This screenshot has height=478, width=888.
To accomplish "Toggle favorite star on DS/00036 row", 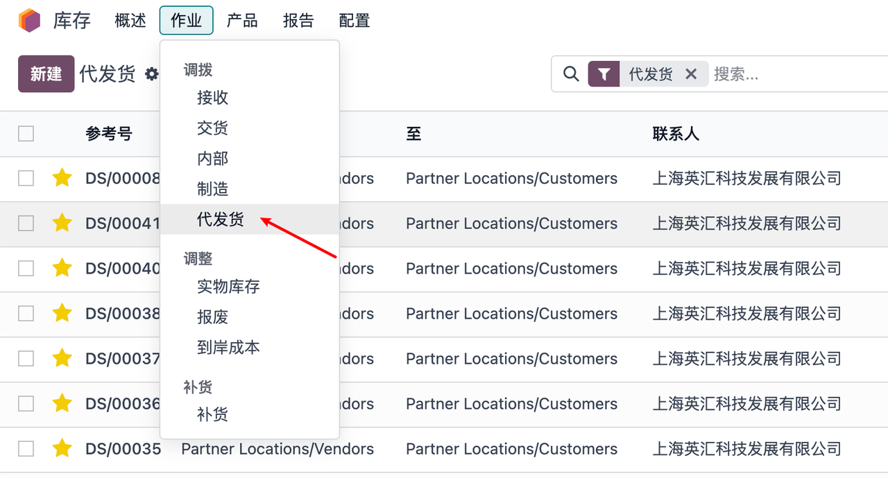I will click(62, 404).
